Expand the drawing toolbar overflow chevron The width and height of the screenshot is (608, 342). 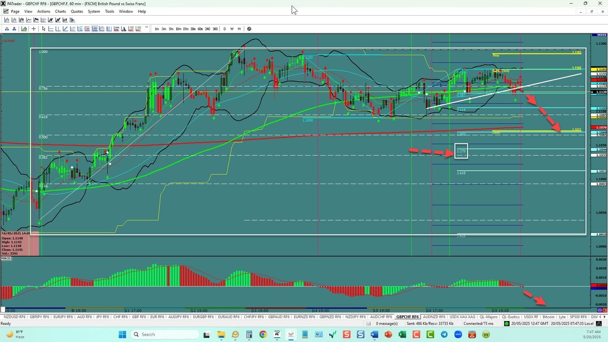click(x=146, y=28)
